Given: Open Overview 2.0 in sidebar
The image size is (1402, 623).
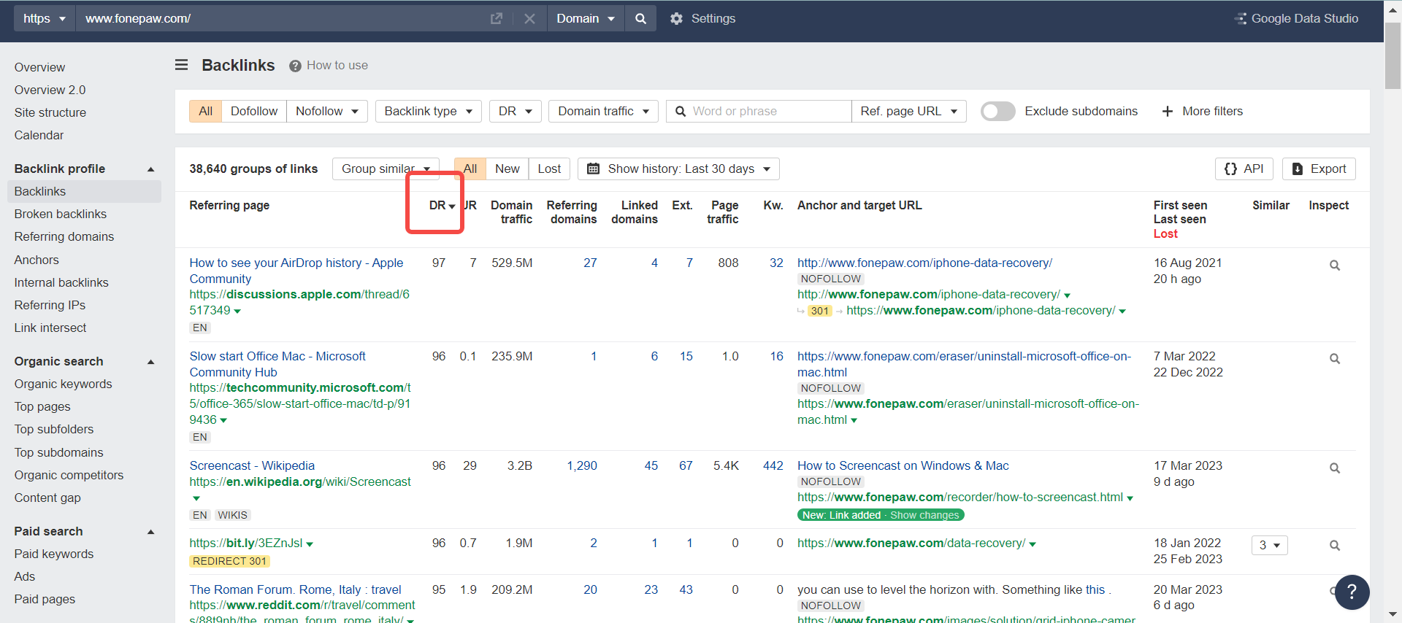Looking at the screenshot, I should click(x=50, y=90).
